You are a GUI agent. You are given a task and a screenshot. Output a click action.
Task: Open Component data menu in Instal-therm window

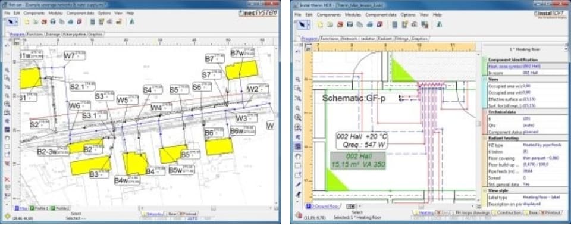point(381,15)
